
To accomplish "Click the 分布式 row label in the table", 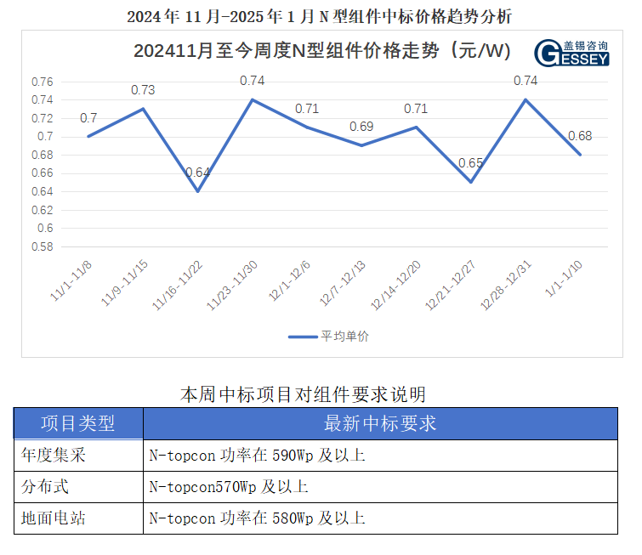I will [45, 486].
